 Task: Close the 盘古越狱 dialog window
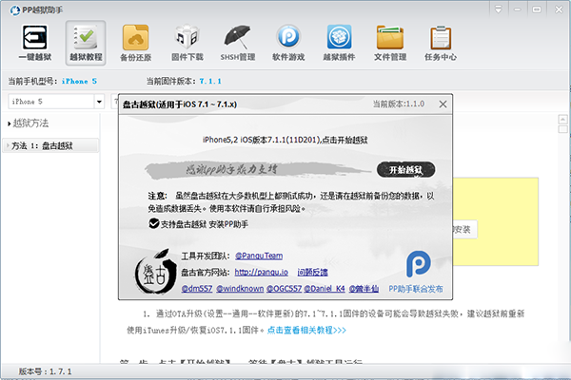pos(442,103)
